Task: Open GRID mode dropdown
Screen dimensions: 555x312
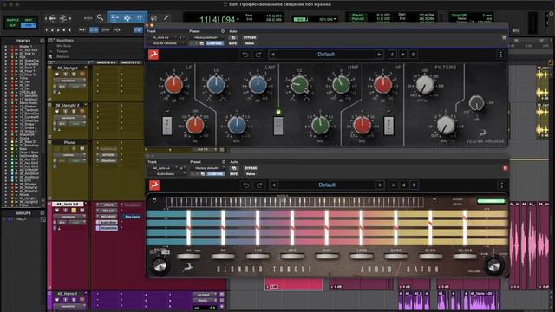Action: 29,25
